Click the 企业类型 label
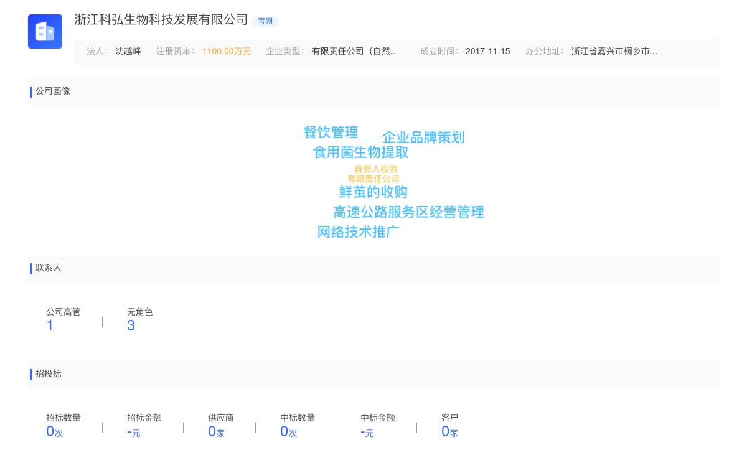Viewport: 747px width, 468px height. click(285, 52)
